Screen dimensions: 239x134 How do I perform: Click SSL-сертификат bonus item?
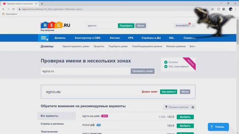pyautogui.click(x=176, y=67)
